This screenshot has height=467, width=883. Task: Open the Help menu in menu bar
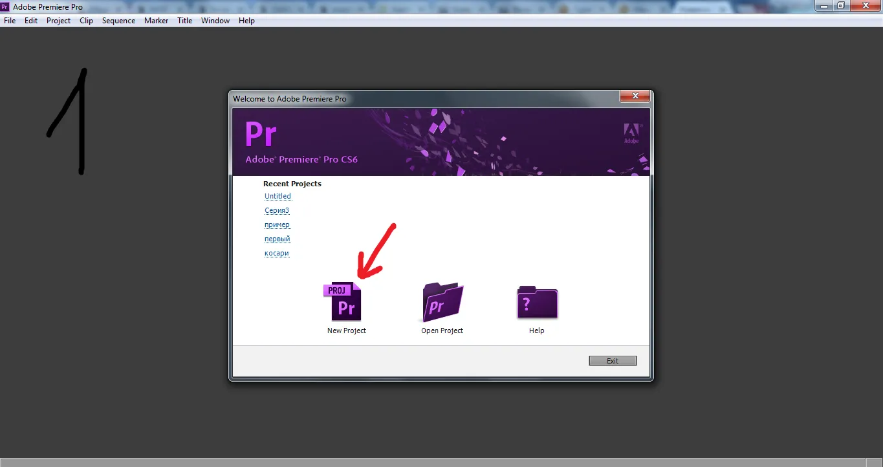pyautogui.click(x=246, y=21)
